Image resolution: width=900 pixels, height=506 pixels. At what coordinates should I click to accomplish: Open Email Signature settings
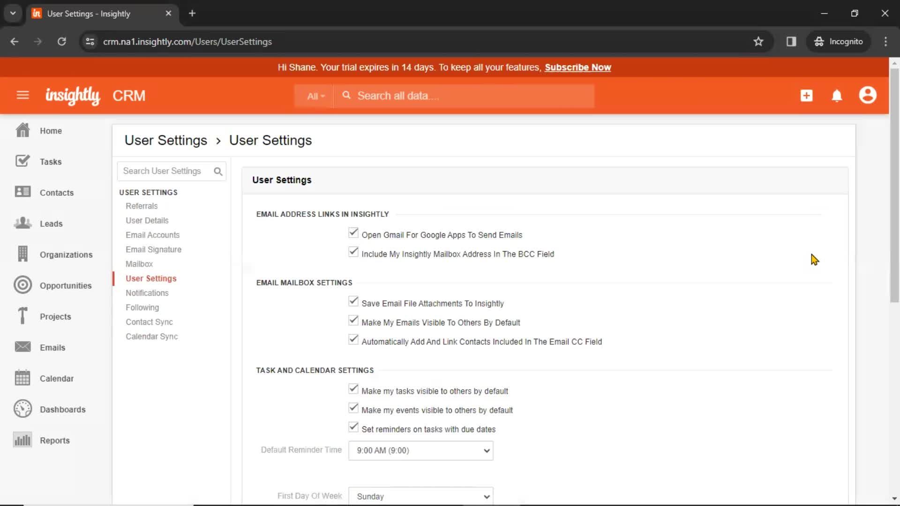[x=153, y=249]
